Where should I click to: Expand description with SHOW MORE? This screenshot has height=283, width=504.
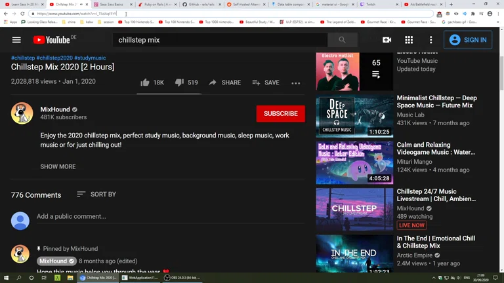tap(58, 166)
